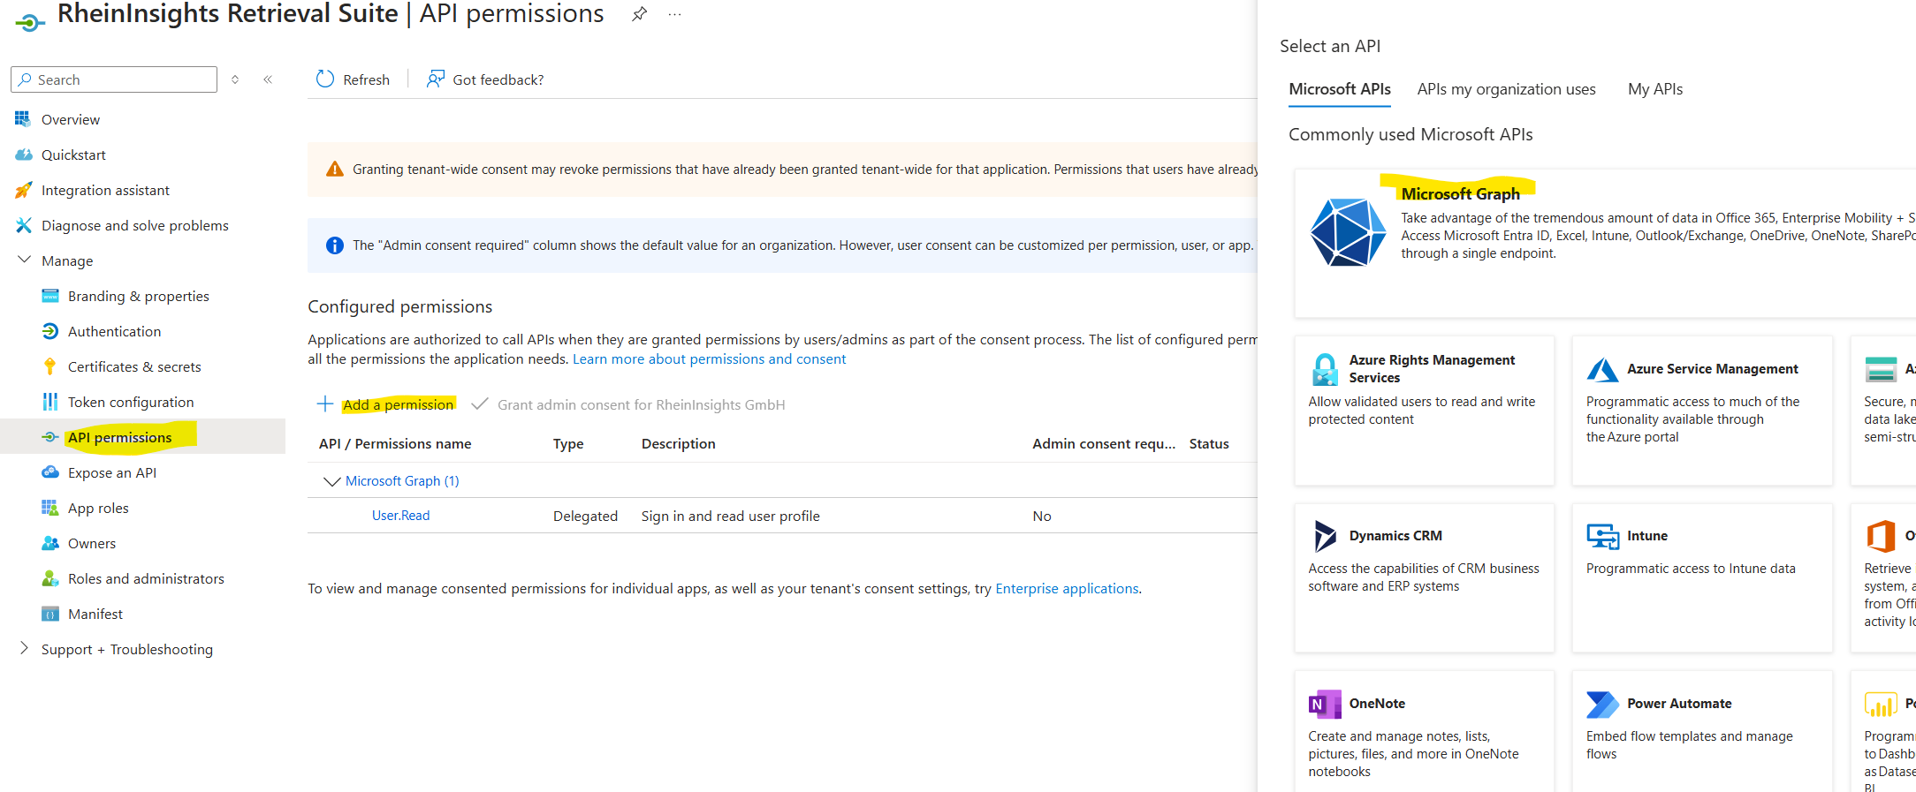Click the API / Permissions name column header
Screen dimensions: 1916x792
coord(395,443)
